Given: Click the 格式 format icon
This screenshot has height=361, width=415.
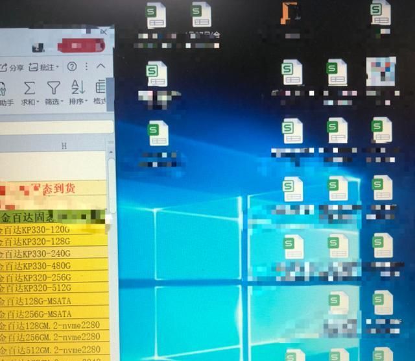Looking at the screenshot, I should (101, 88).
